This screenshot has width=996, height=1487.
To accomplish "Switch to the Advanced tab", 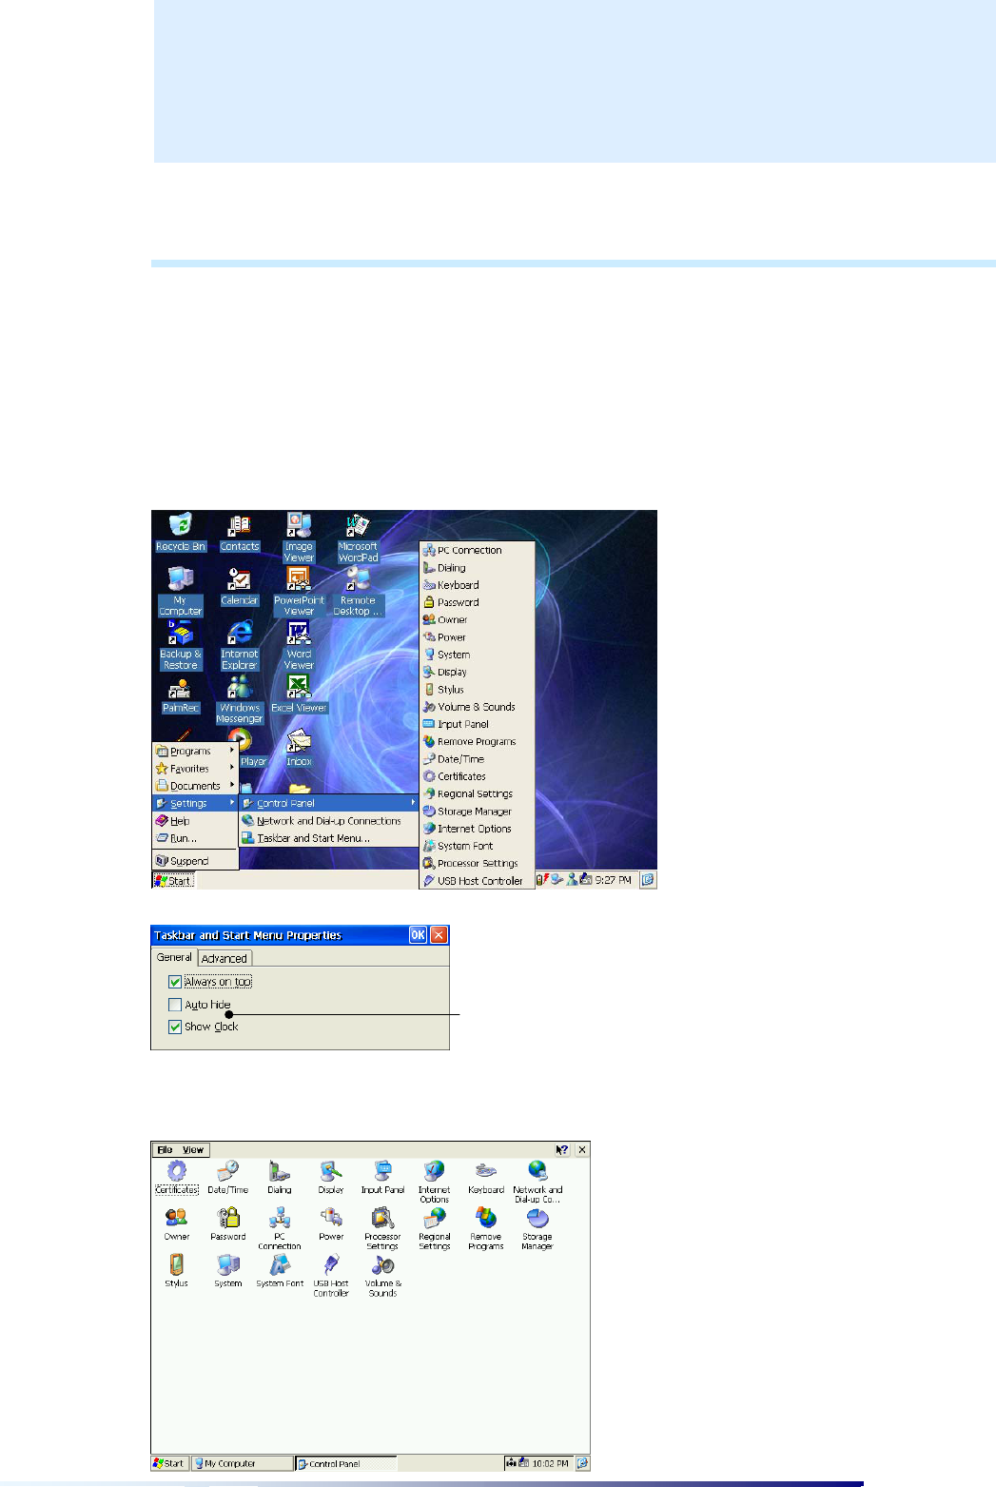I will pos(225,958).
